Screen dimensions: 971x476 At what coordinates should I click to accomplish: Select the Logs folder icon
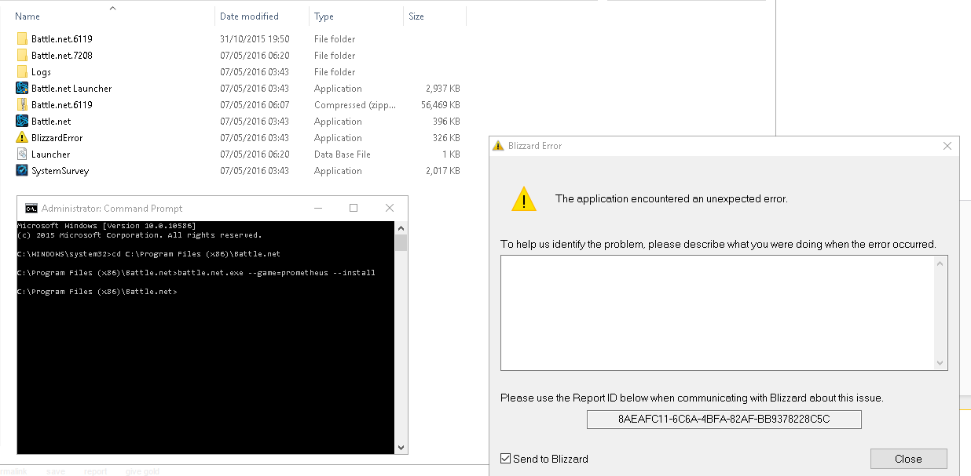[22, 72]
